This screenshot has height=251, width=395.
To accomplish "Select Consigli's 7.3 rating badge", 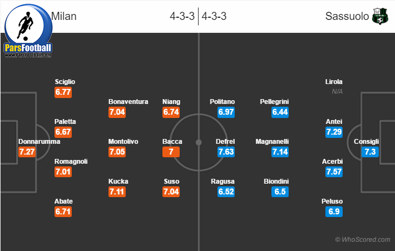I will (371, 152).
